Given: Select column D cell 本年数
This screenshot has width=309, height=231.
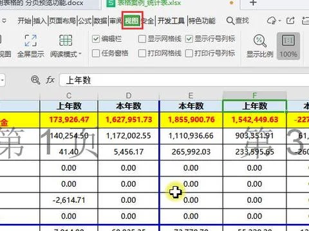Looking at the screenshot, I should click(129, 106).
